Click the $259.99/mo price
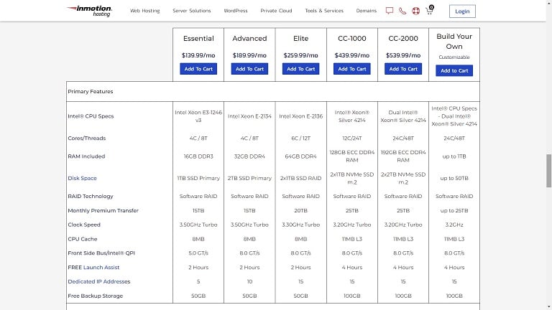Screen dimensions: 552x310 pyautogui.click(x=300, y=55)
